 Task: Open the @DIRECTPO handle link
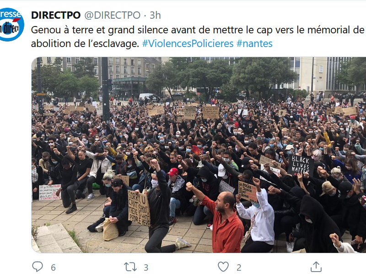112,16
